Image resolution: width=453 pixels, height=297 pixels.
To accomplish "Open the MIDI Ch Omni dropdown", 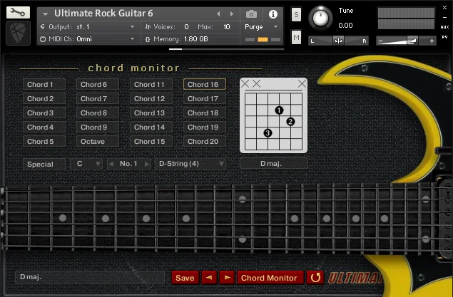I will click(87, 39).
